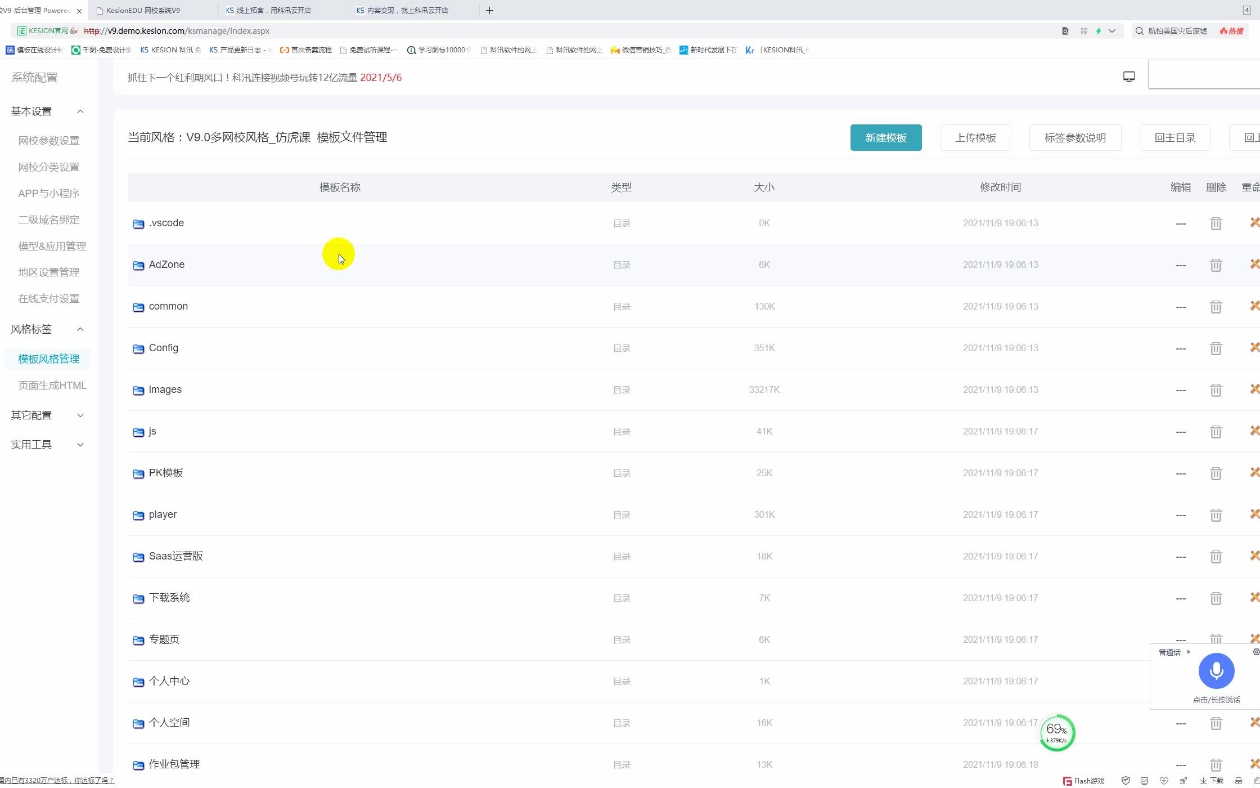Toggle the lightning speed mode in the address bar

(x=1099, y=31)
